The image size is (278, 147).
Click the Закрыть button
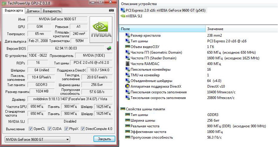pos(105,139)
